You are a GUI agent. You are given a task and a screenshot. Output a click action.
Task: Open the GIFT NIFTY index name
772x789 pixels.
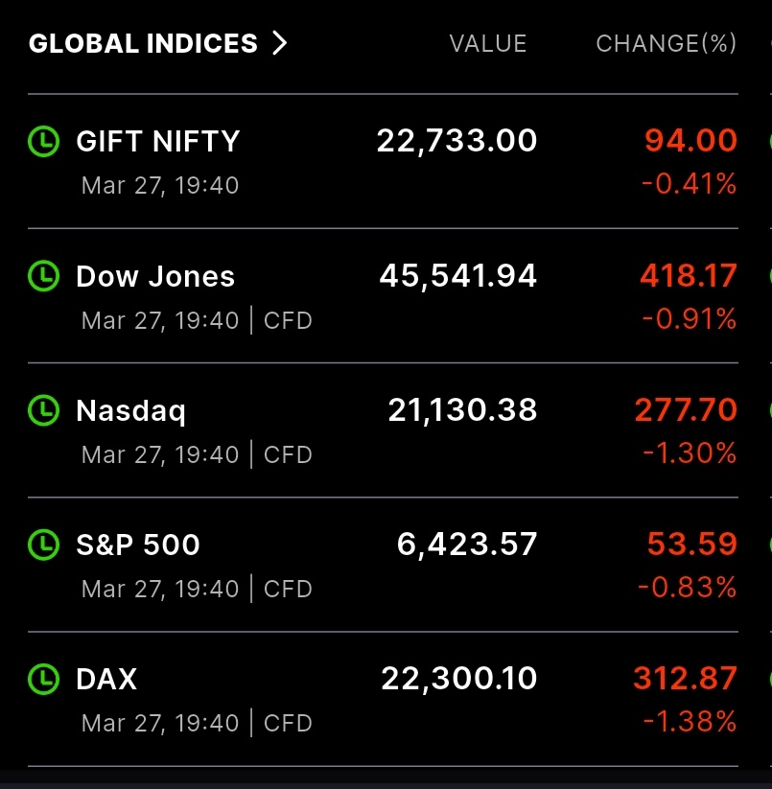[x=158, y=142]
